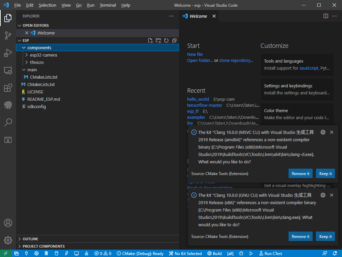The image size is (342, 257).
Task: Select the Welcome editor tab
Action: pos(199,16)
